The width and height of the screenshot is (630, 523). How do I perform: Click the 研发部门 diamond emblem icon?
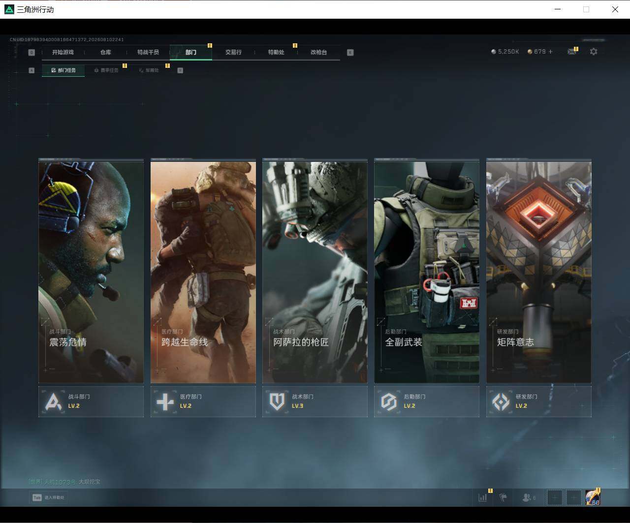501,401
